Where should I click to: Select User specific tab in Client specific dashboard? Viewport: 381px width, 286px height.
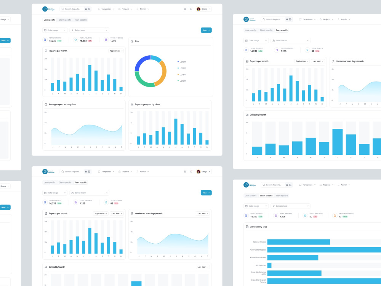tap(251, 196)
